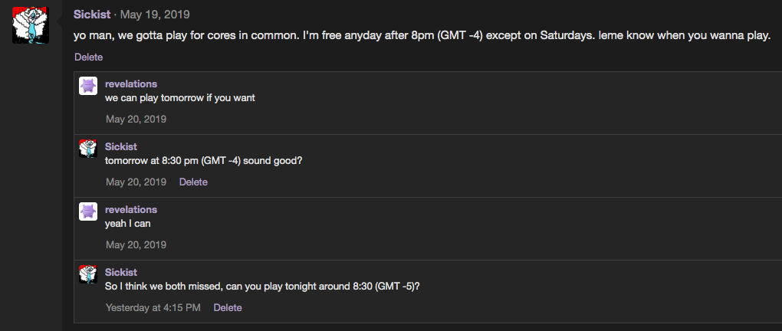
Task: Click the May 20, 2019 timestamp beside a Delete link
Action: click(136, 182)
